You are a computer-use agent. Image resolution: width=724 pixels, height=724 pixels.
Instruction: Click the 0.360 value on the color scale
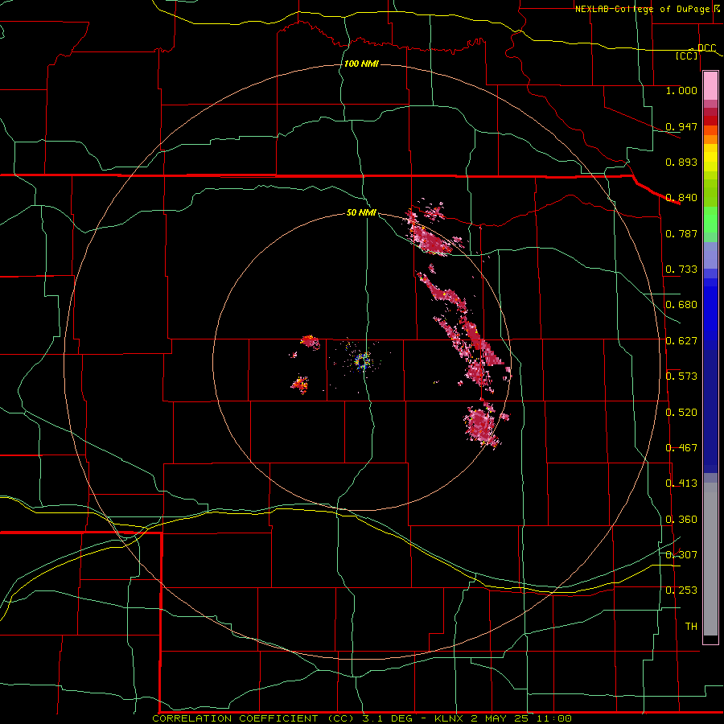point(681,520)
